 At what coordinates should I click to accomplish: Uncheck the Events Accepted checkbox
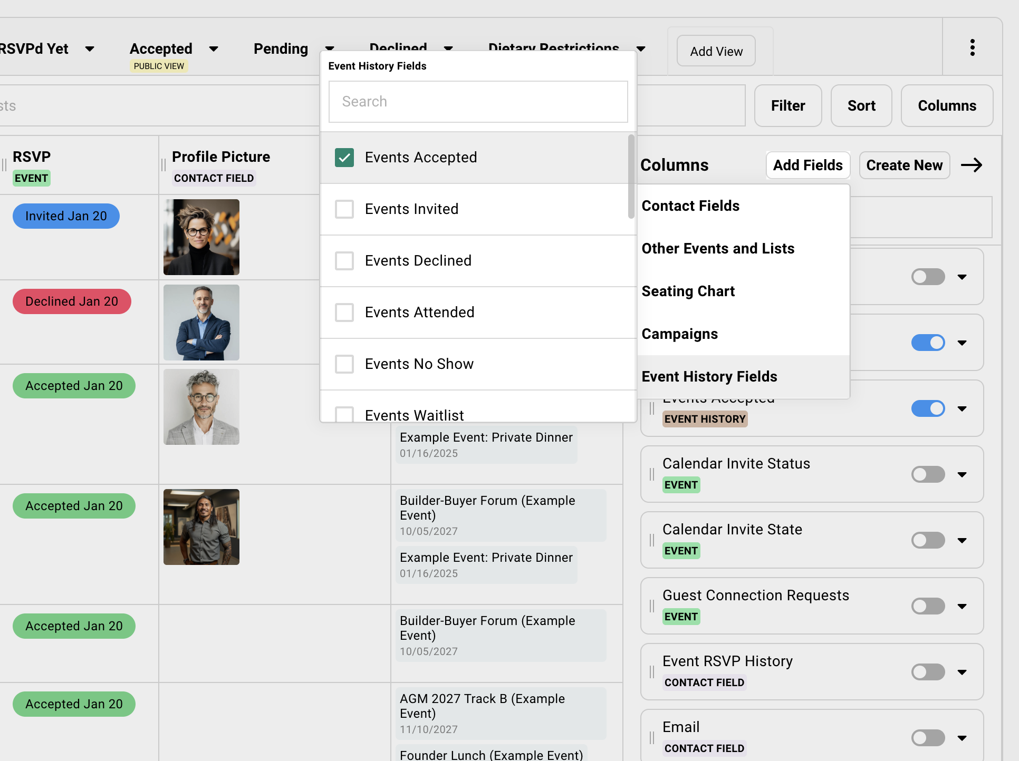(x=344, y=157)
